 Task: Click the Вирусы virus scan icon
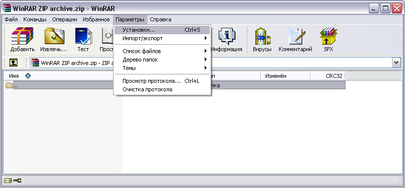click(262, 39)
